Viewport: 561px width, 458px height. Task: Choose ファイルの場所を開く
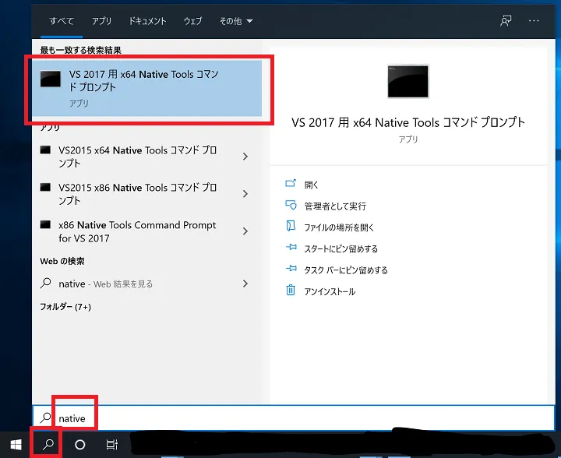[x=339, y=227]
